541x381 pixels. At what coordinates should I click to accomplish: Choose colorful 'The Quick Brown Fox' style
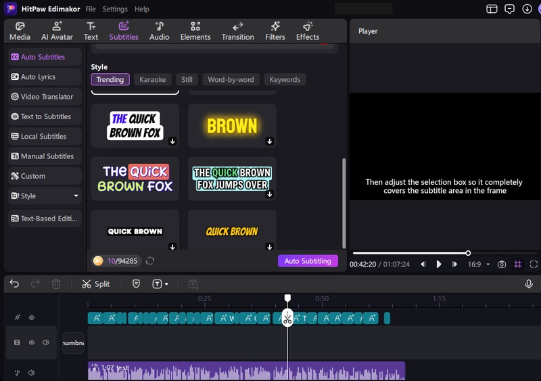(135, 179)
